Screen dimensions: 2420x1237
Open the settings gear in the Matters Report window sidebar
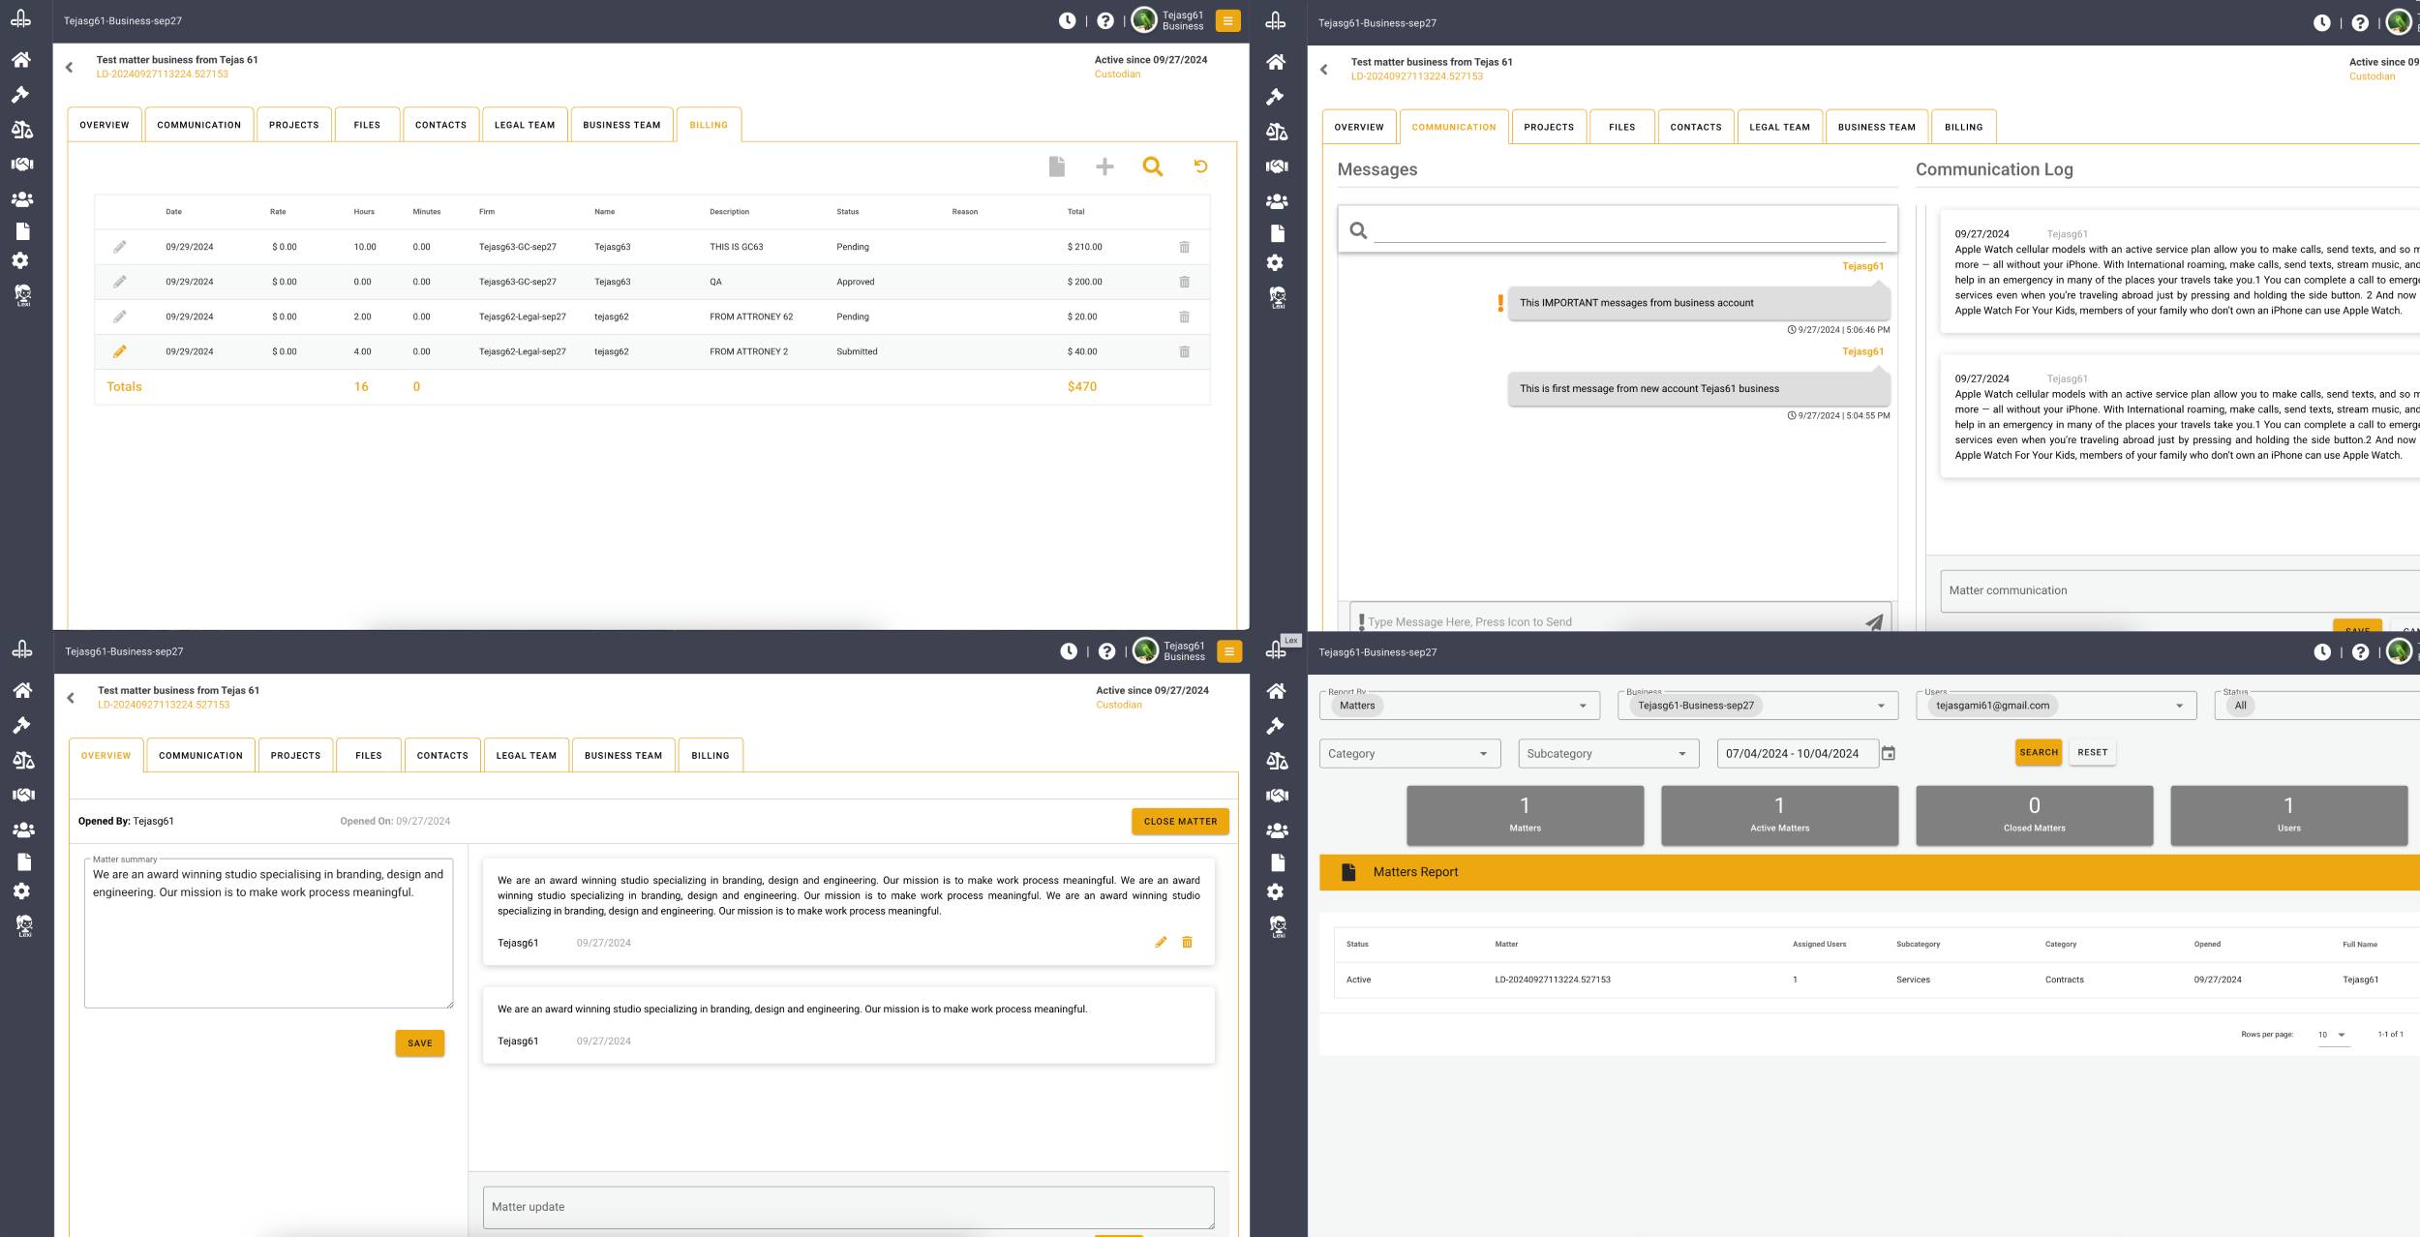pos(1276,891)
